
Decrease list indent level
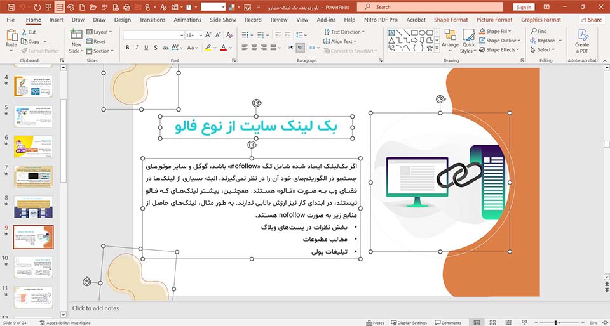click(278, 36)
